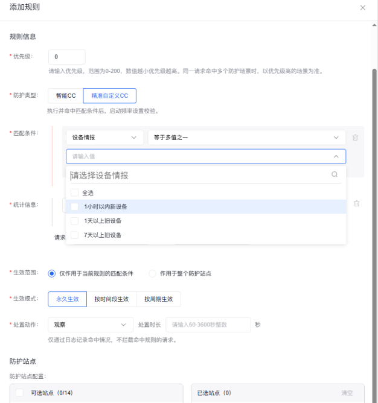Click the 优先级 input field

pos(67,57)
